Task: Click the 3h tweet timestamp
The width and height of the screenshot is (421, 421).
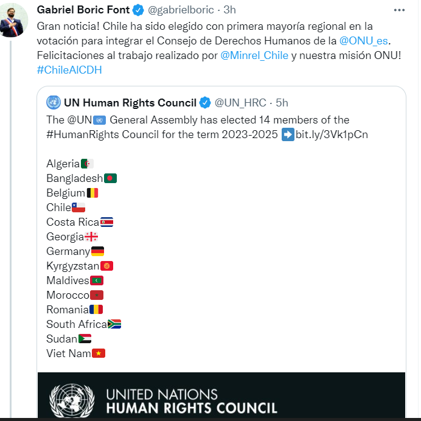Action: 230,10
